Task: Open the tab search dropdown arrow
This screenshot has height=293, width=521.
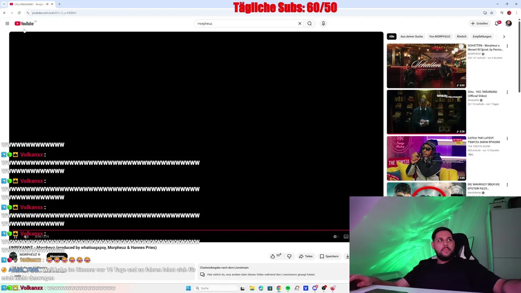Action: pyautogui.click(x=4, y=4)
